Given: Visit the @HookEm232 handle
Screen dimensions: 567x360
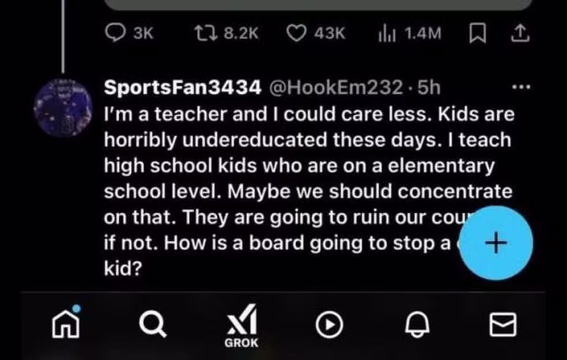Looking at the screenshot, I should click(335, 87).
